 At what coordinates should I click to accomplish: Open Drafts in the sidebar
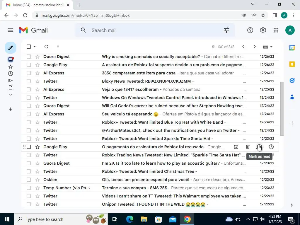11,88
